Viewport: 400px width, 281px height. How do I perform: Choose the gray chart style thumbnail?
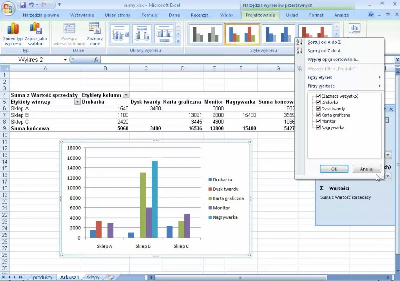(x=205, y=34)
